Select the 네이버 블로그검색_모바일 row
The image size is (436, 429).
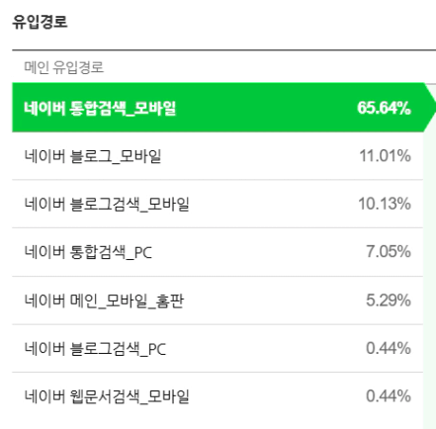tap(218, 204)
